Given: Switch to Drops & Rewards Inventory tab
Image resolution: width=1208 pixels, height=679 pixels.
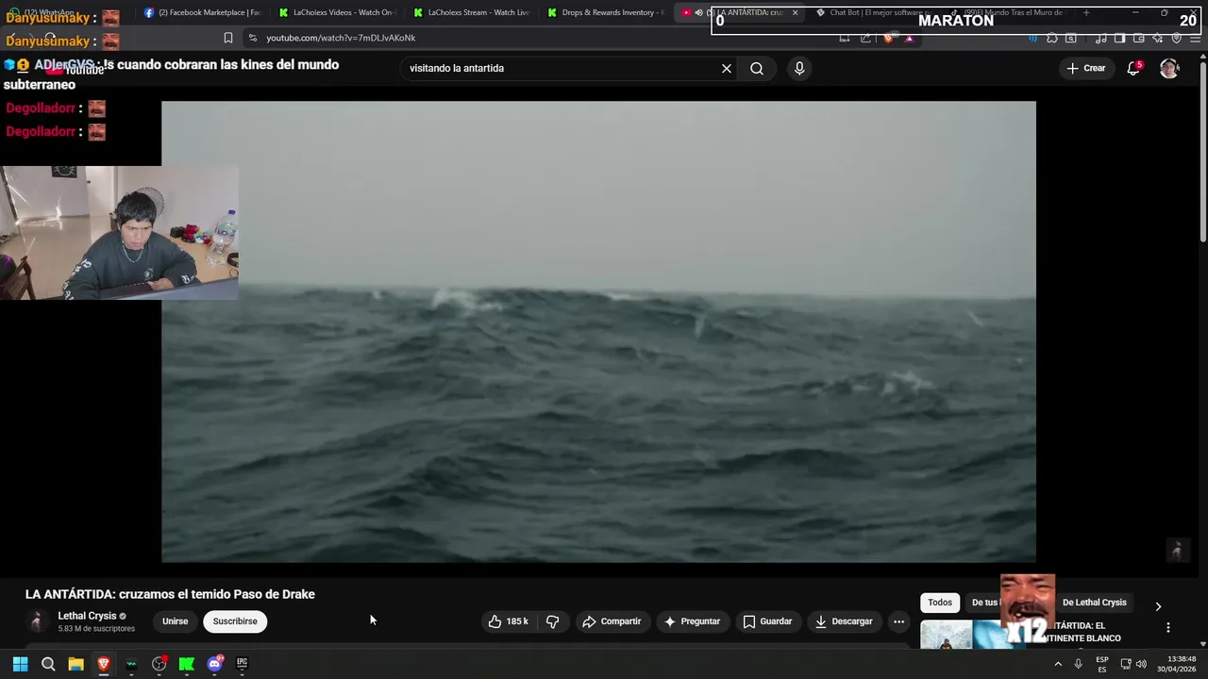Looking at the screenshot, I should [x=606, y=12].
